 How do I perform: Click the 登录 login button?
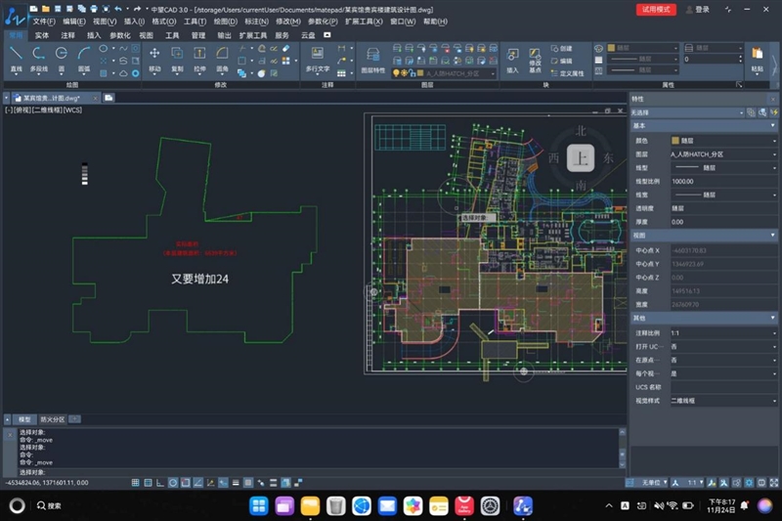click(x=698, y=9)
